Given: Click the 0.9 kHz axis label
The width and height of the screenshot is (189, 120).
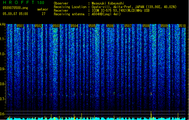Looking at the screenshot, I should click(2, 69).
